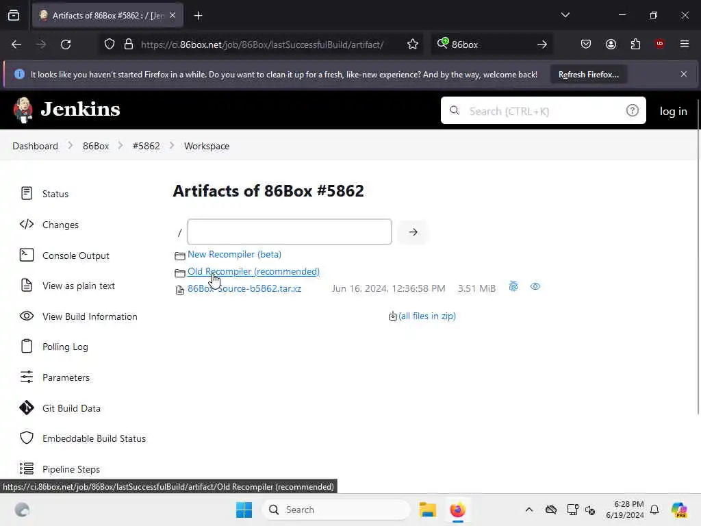The image size is (701, 526).
Task: Click Refresh Firefox button
Action: [x=588, y=74]
